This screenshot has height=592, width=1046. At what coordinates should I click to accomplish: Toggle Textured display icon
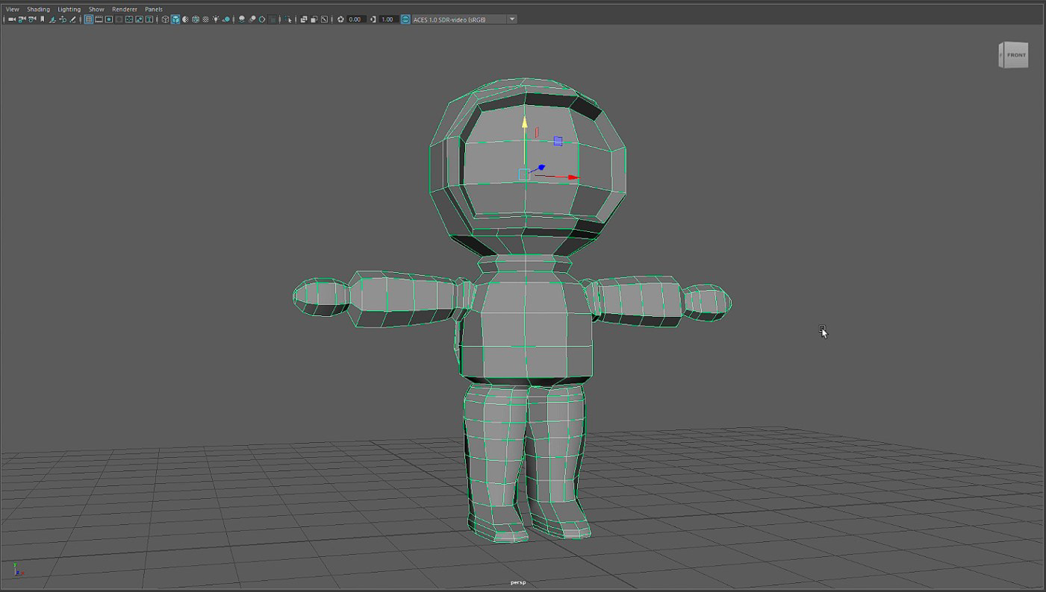pos(205,19)
